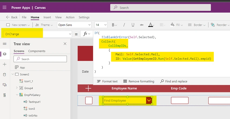The image size is (230, 119).
Task: Click the plus icon in gallery header
Action: [x=88, y=88]
